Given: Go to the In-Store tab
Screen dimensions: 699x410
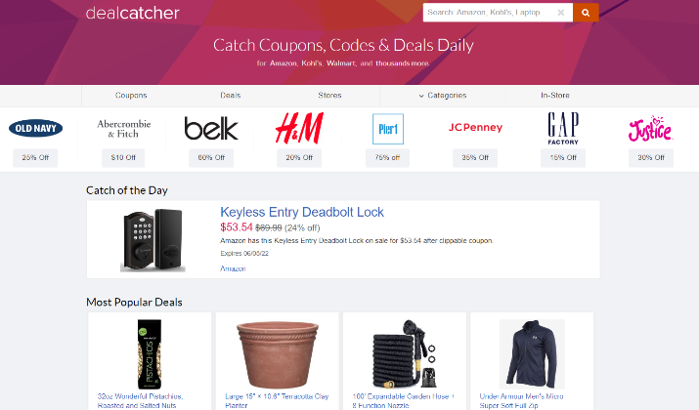Looking at the screenshot, I should 555,96.
